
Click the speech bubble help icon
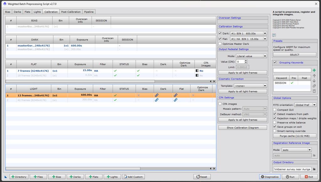point(274,35)
